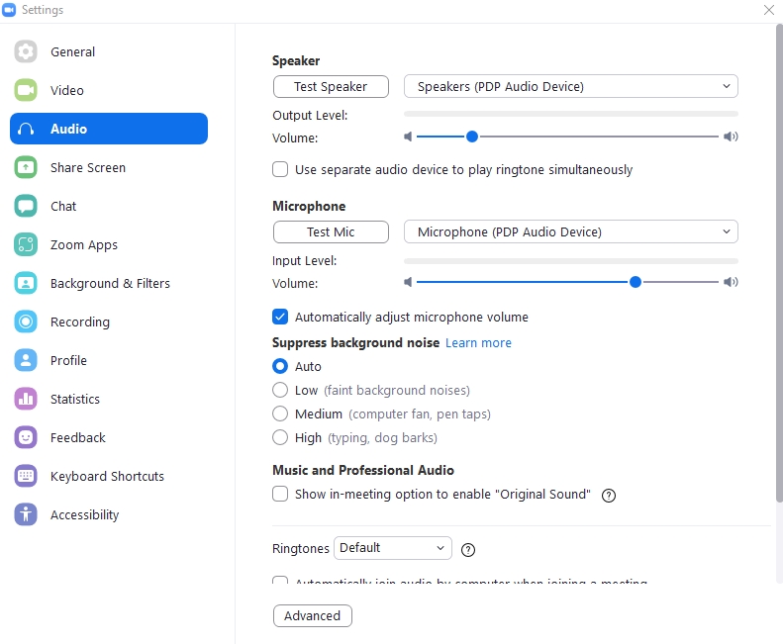Enable the separate audio device for ringtone checkbox

point(280,170)
